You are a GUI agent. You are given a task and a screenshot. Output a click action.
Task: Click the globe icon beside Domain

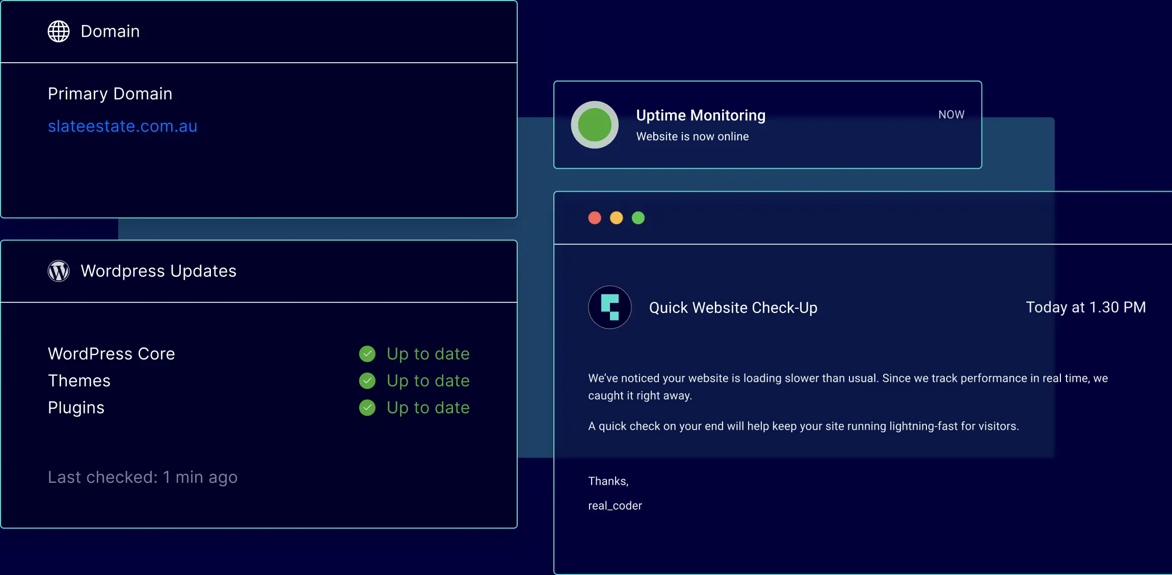pyautogui.click(x=59, y=32)
